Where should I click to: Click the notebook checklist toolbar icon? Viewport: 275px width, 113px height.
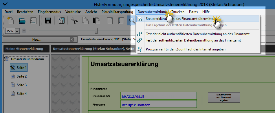33,20
